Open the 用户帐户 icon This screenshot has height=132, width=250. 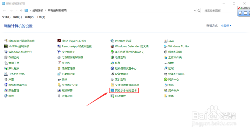[x=166, y=90]
